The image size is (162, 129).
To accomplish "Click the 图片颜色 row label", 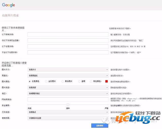I will pos(6,81).
